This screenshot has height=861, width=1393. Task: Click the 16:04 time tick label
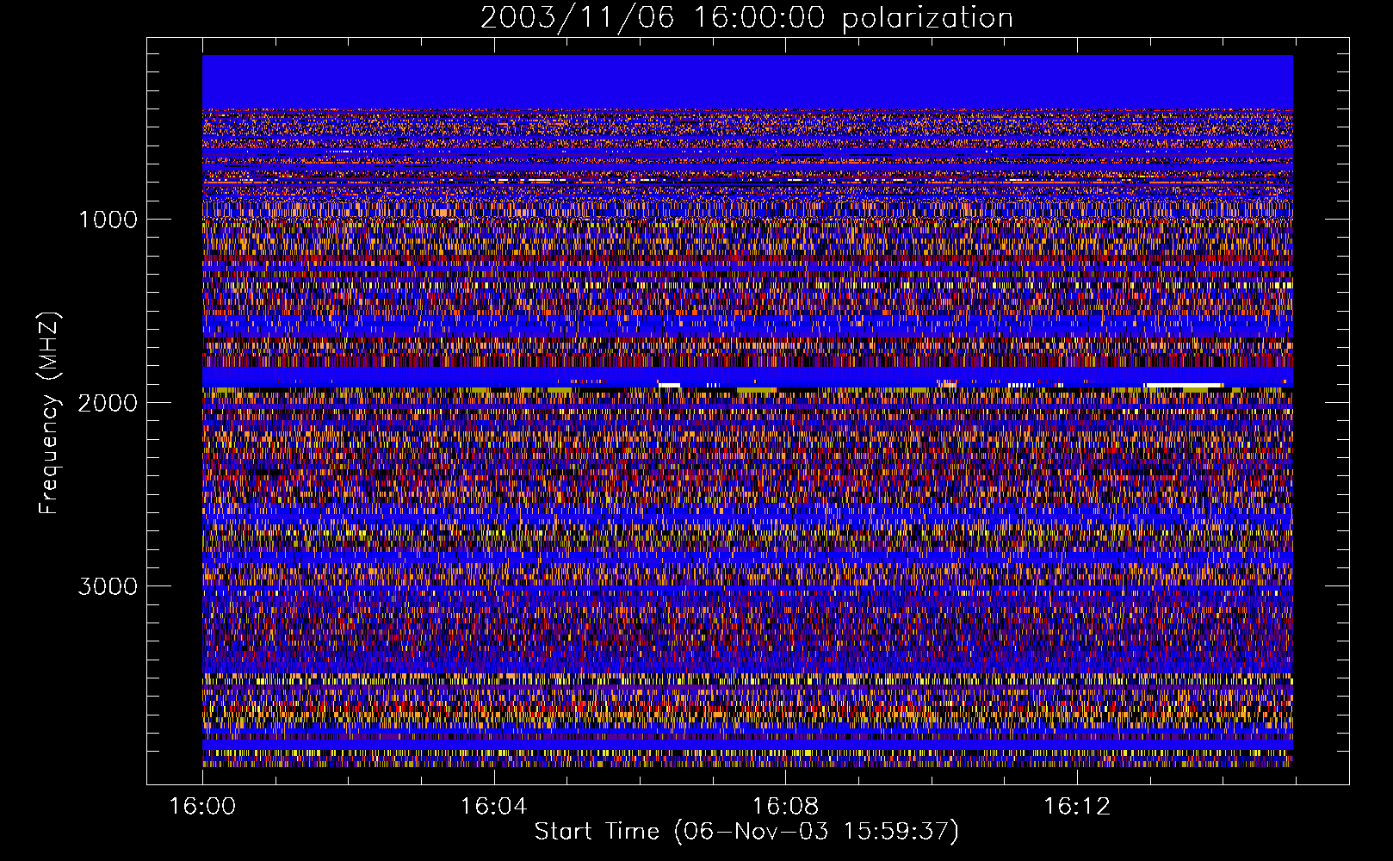point(493,807)
